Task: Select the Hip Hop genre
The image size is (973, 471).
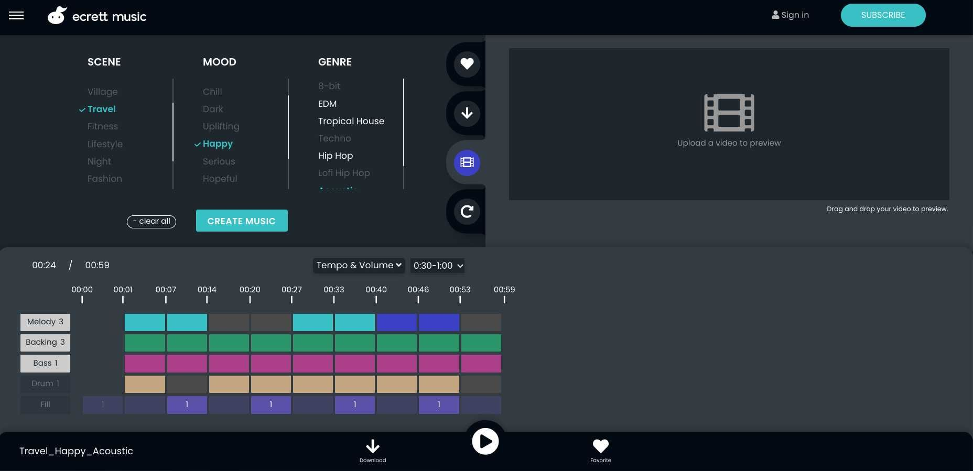Action: click(x=336, y=156)
